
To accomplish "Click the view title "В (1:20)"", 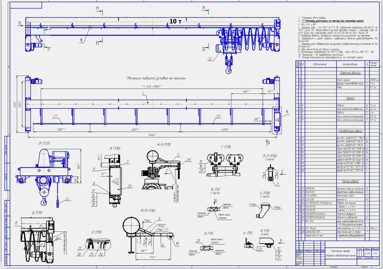I will [x=44, y=143].
